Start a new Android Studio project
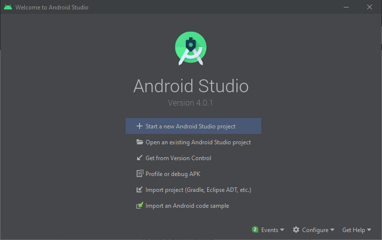The width and height of the screenshot is (382, 240). [193, 126]
